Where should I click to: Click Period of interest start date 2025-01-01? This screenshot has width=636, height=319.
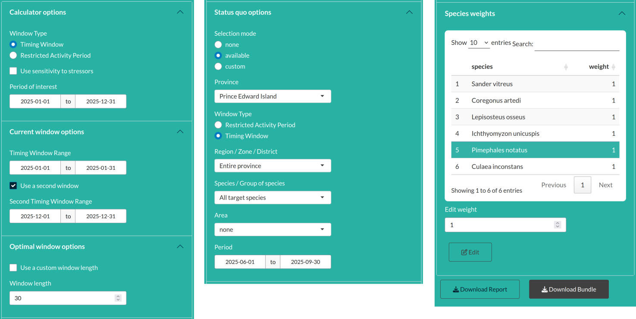35,101
